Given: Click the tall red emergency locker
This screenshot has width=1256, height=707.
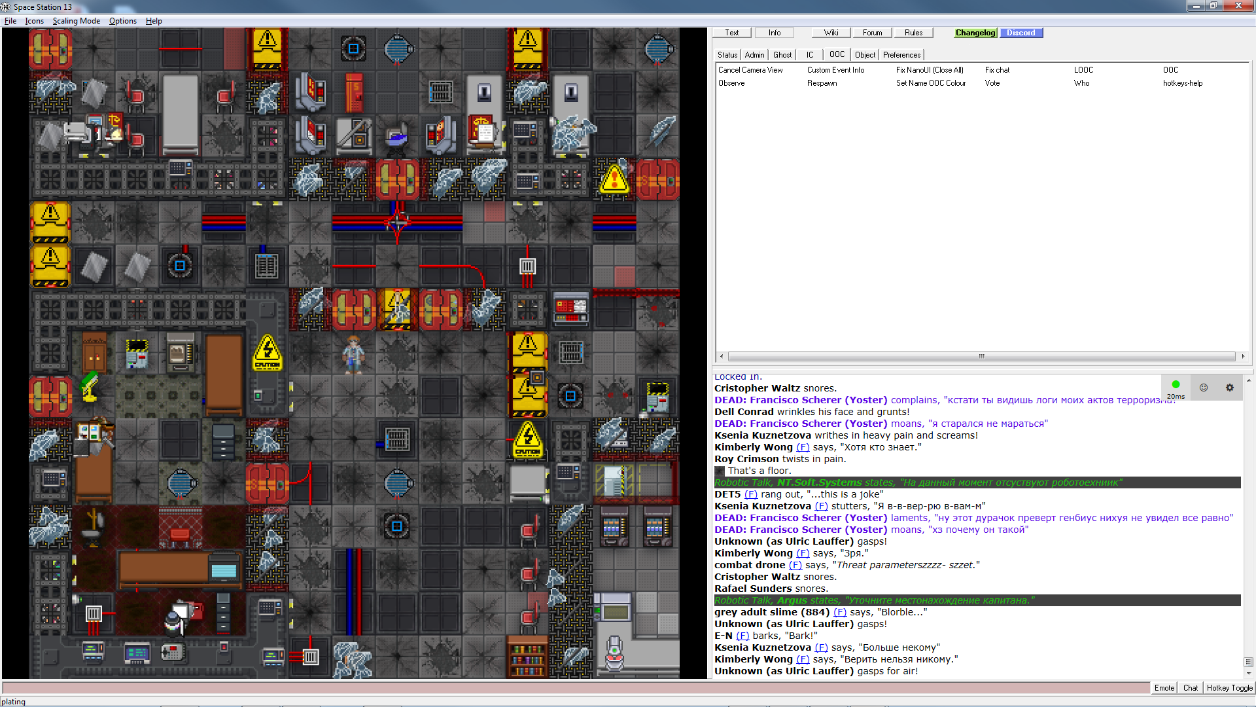Looking at the screenshot, I should click(353, 92).
